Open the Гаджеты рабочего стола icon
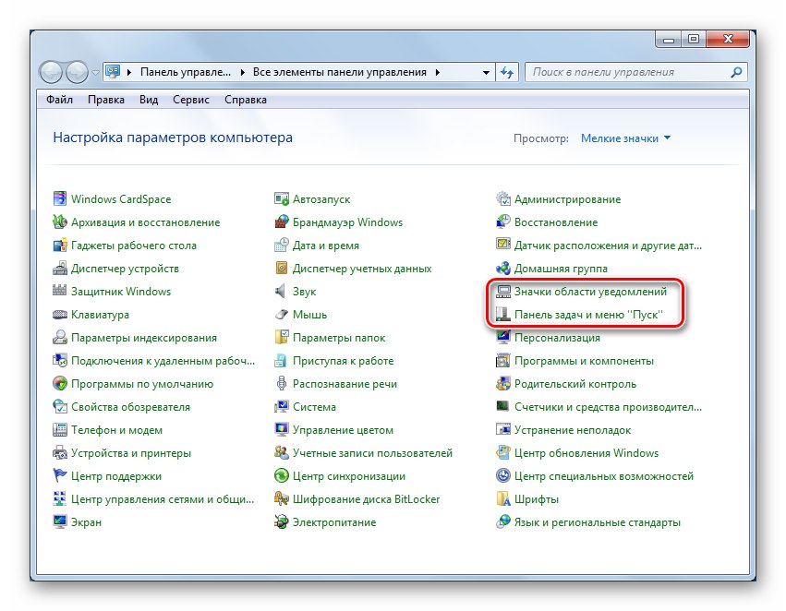Image resolution: width=786 pixels, height=611 pixels. 60,245
